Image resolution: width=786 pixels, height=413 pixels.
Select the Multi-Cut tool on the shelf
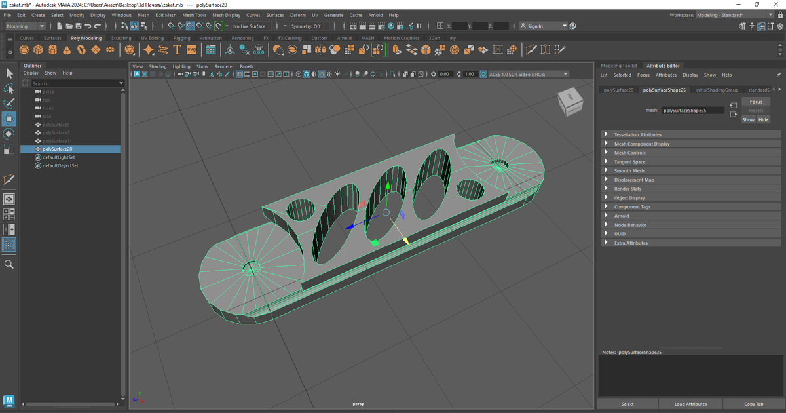531,50
